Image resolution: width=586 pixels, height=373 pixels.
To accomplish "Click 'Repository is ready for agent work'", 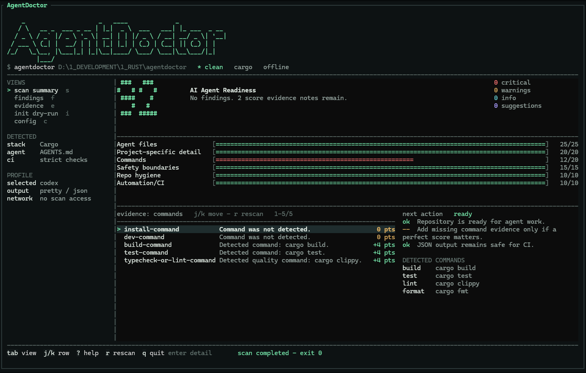I will pyautogui.click(x=481, y=222).
